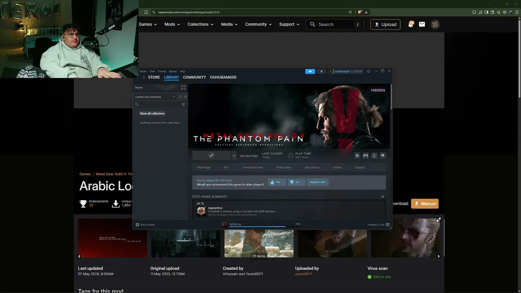Open Steam notifications bell
521x293 pixels.
click(x=321, y=71)
